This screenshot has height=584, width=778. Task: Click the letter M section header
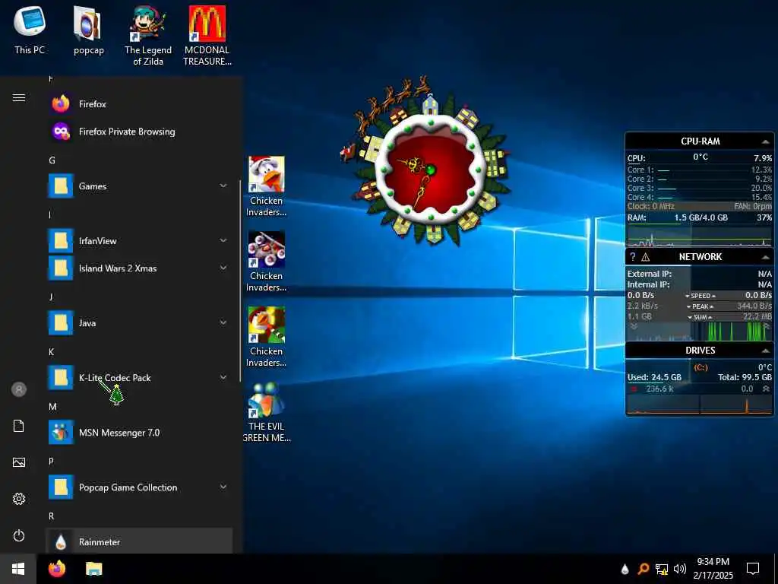pyautogui.click(x=52, y=407)
